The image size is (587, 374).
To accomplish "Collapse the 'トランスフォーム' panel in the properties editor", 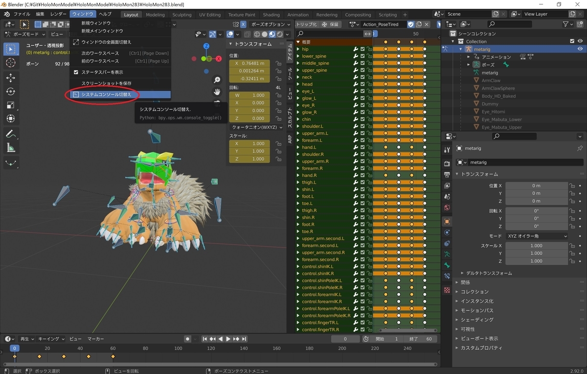I will pyautogui.click(x=457, y=174).
